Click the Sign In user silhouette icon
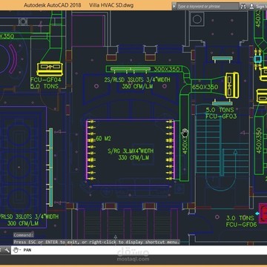Viewport: 267px width, 267px height. tap(251, 6)
